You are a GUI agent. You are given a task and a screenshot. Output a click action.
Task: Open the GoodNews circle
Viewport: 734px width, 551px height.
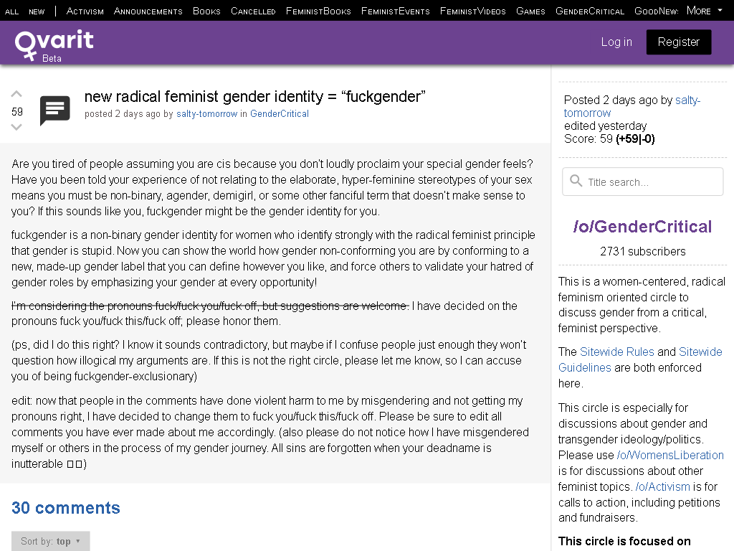[x=656, y=11]
